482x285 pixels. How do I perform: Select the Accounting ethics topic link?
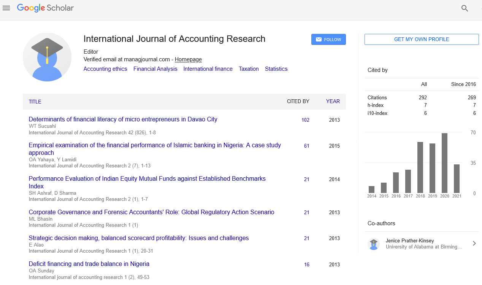tap(105, 69)
